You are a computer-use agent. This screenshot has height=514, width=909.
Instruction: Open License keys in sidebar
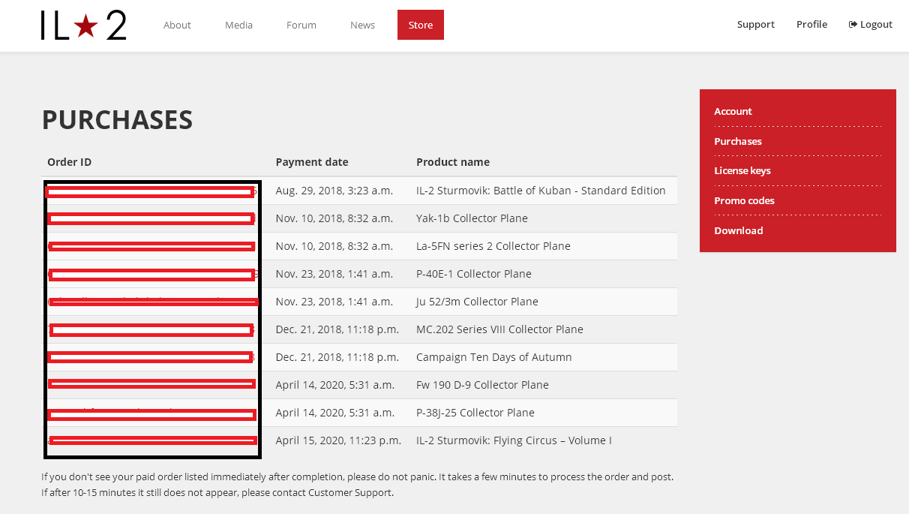tap(742, 170)
